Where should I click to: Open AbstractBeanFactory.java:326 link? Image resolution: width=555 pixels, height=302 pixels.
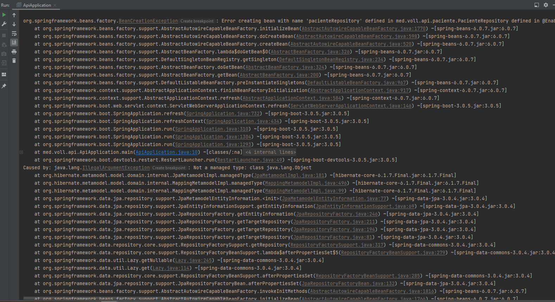(310, 52)
